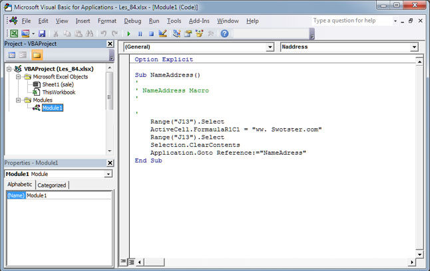Screen dimensions: 430x271
Task: Open the Add-Ins menu
Action: tap(199, 21)
